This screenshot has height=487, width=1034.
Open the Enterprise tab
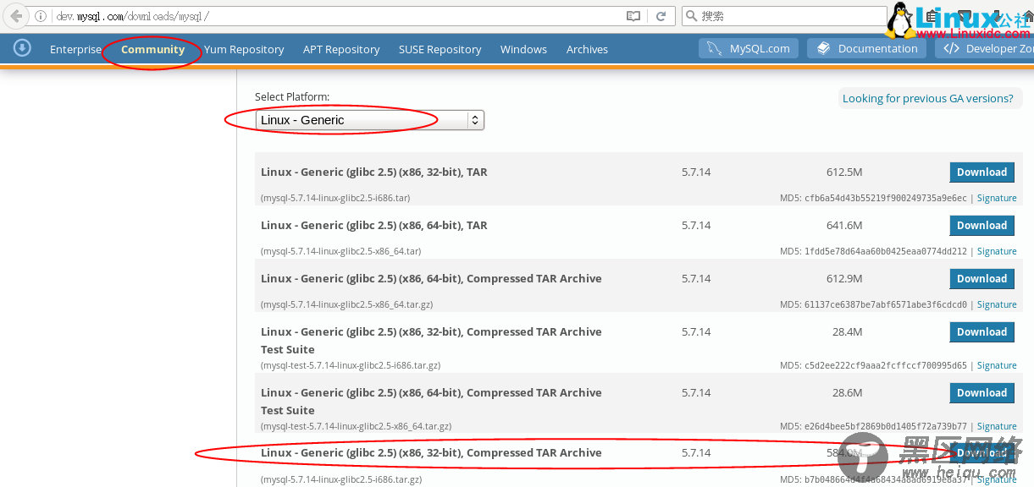click(x=75, y=49)
